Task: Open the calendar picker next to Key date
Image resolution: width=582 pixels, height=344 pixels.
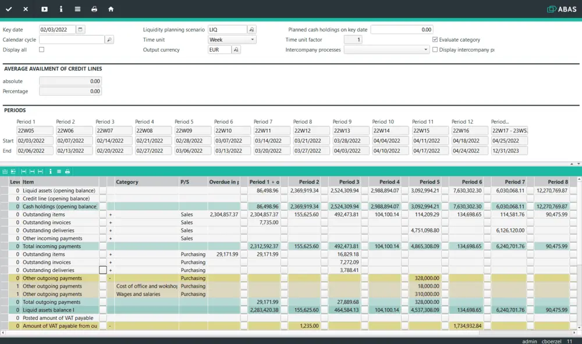Action: pos(80,29)
